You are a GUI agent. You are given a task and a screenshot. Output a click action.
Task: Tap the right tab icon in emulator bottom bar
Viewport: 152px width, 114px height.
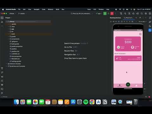pyautogui.click(x=136, y=85)
